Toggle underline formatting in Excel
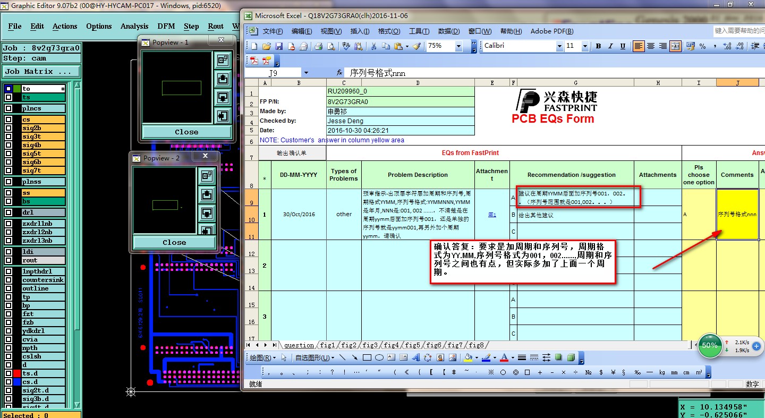Screen dimensions: 765x418 pos(623,46)
